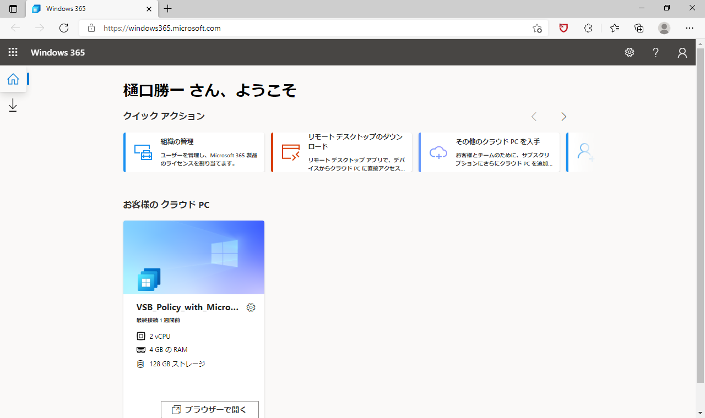705x418 pixels.
Task: Open Windows 365 settings gear in header
Action: tap(630, 52)
